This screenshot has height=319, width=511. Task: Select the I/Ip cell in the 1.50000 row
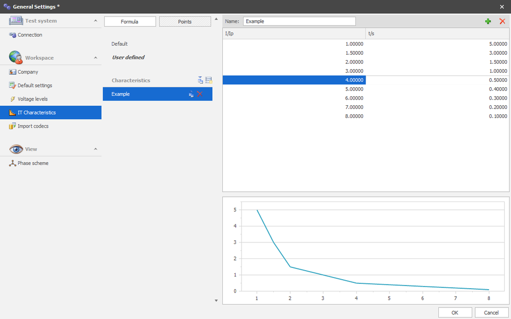[x=295, y=53]
